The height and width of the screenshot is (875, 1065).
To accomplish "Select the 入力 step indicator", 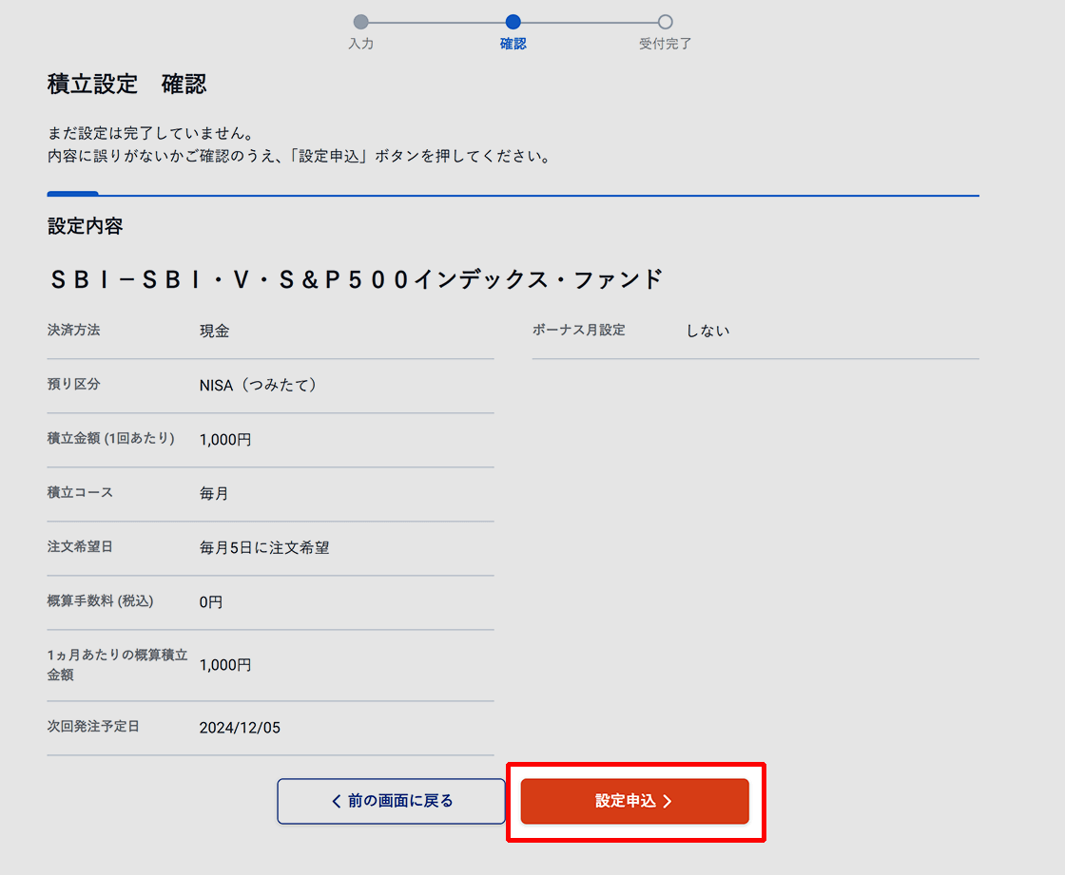I will coord(360,32).
